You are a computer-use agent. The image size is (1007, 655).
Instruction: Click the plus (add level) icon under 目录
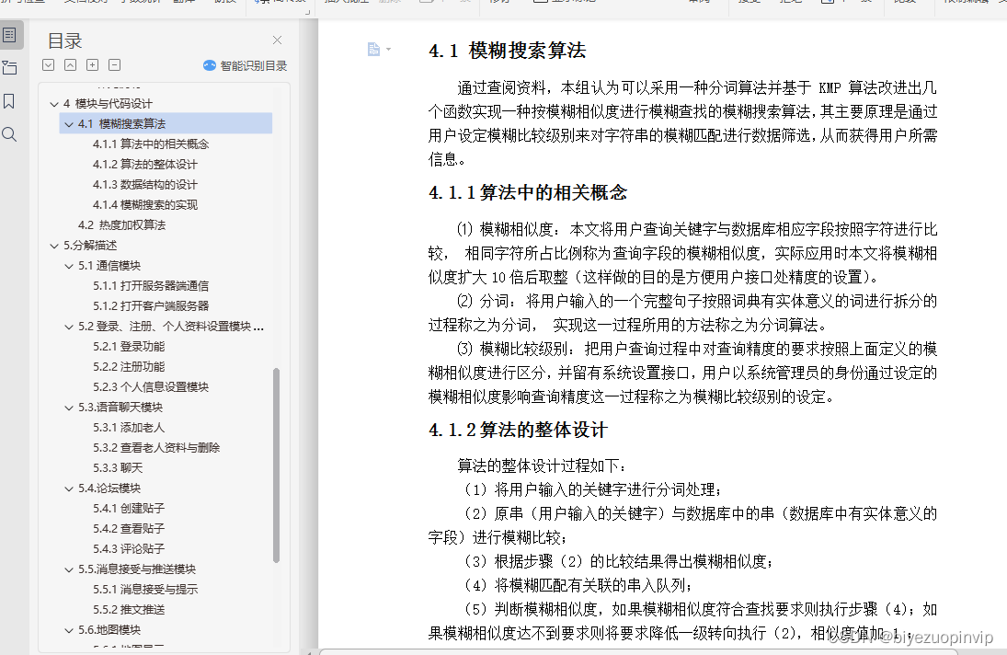[x=93, y=65]
